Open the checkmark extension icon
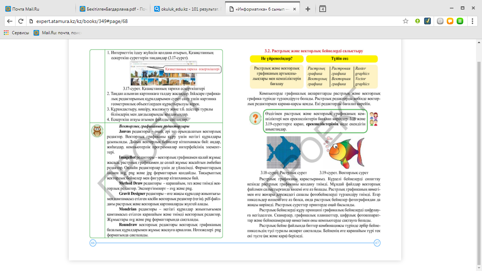 (427, 21)
